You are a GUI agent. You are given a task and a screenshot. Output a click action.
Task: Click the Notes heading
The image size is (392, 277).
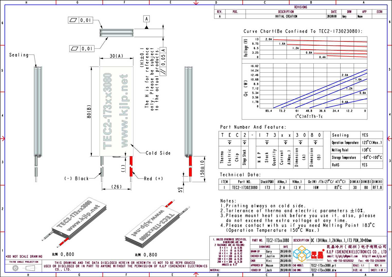tap(228, 201)
